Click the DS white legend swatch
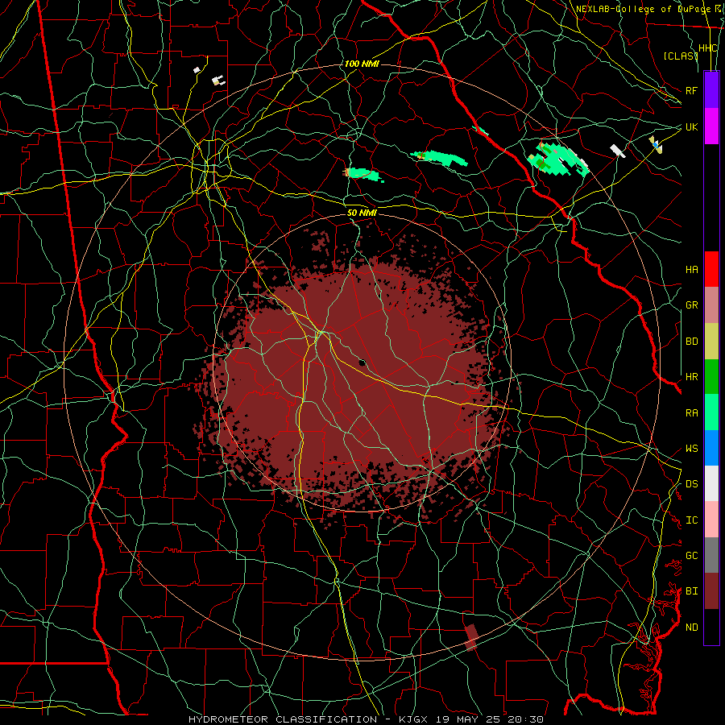 coord(711,483)
